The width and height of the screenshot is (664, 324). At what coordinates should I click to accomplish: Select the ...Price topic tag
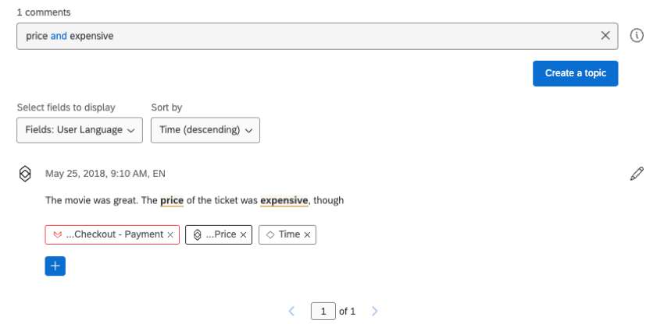(215, 234)
